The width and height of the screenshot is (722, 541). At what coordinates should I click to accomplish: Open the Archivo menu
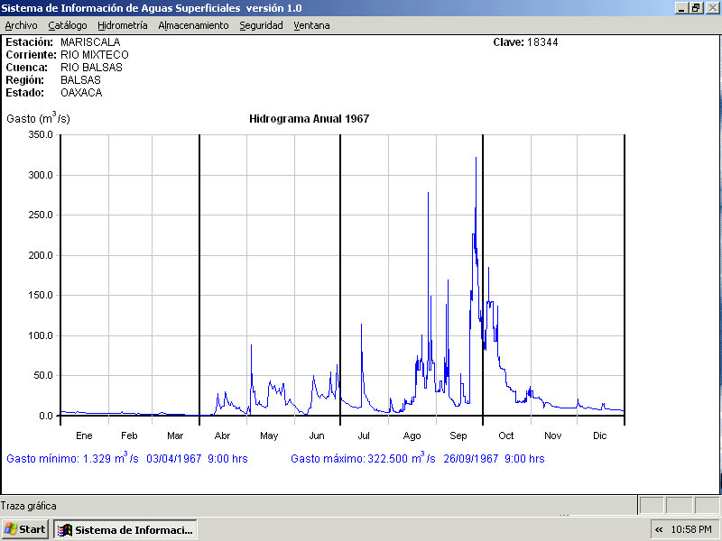click(22, 25)
